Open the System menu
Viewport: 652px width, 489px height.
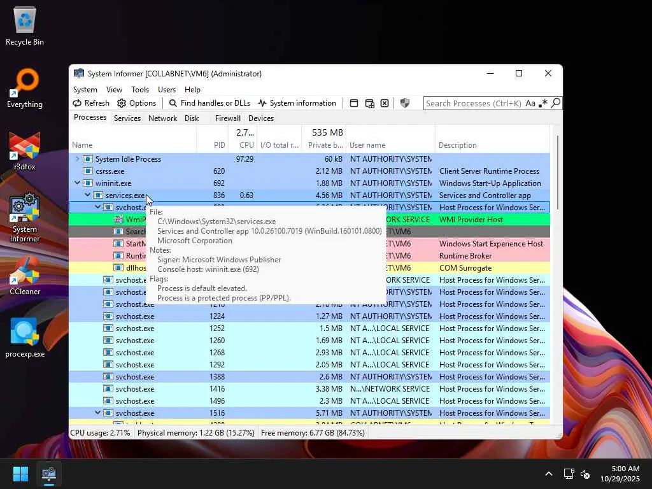point(85,89)
